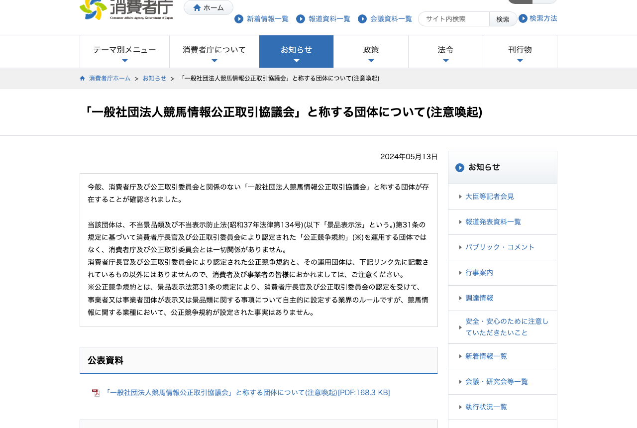Click arrow icon beside 会議資料一覧 header link
The height and width of the screenshot is (428, 637).
(362, 19)
